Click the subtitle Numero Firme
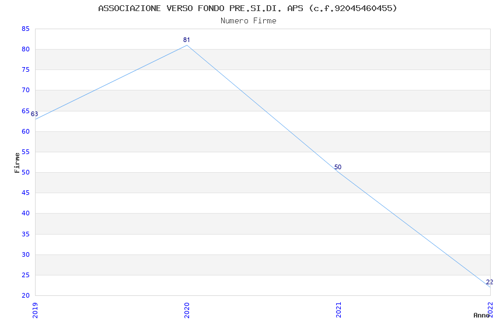 pos(249,21)
